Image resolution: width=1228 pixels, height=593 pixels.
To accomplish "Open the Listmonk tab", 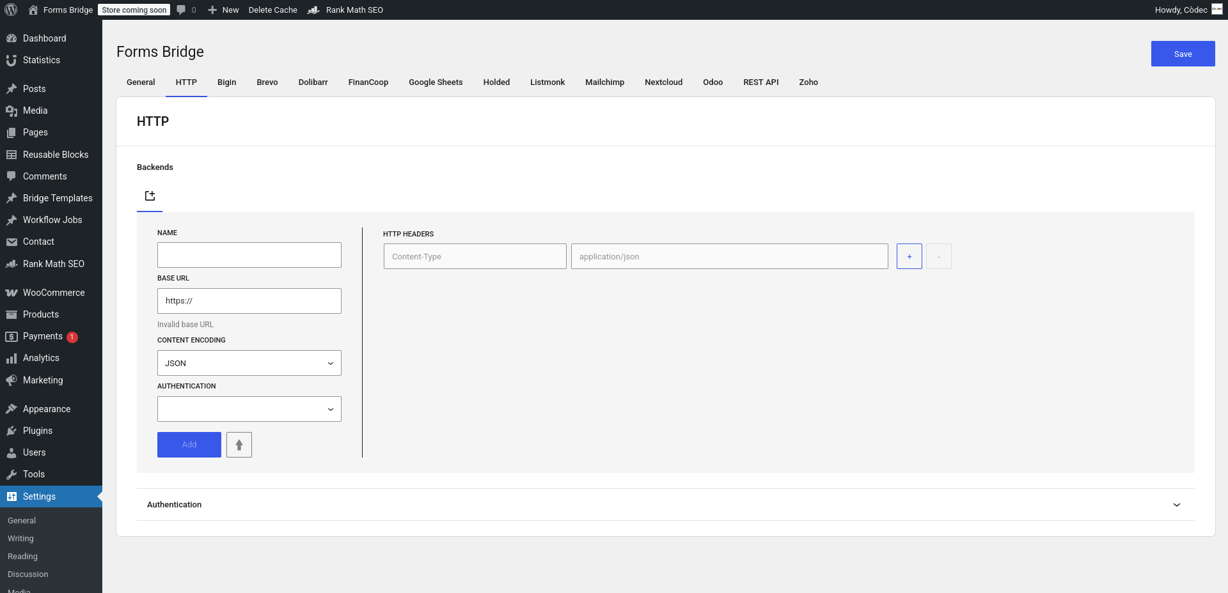I will pyautogui.click(x=547, y=82).
